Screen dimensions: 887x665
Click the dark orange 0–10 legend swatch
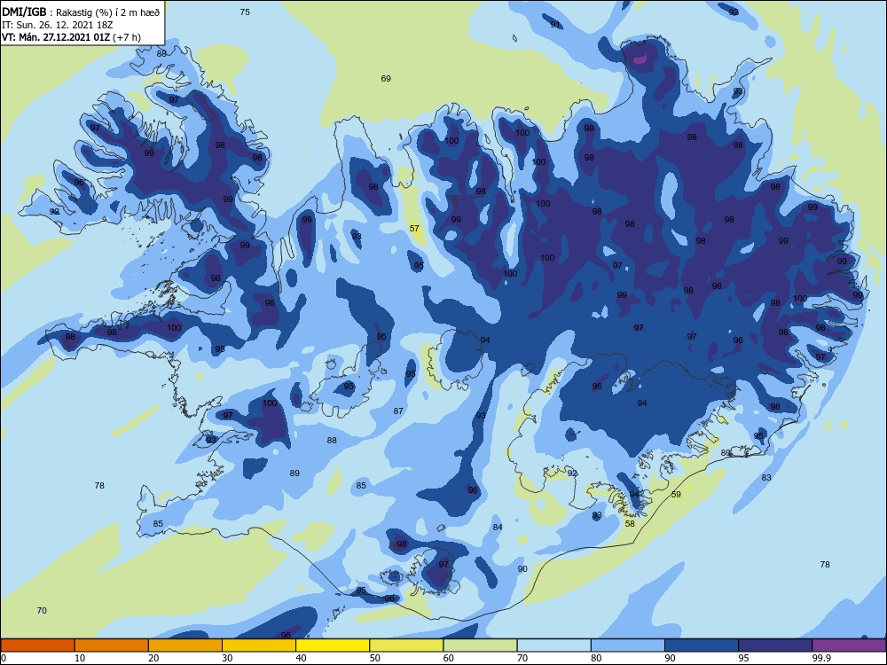point(37,645)
